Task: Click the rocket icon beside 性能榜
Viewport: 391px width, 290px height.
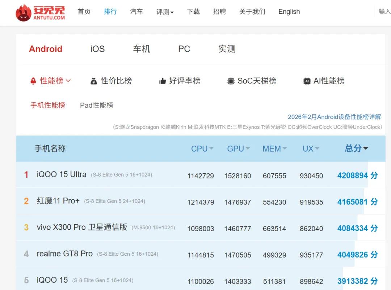Action: tap(33, 81)
